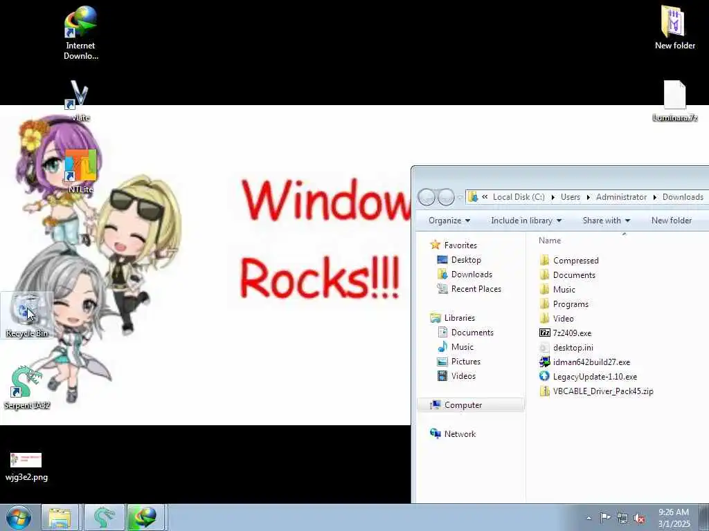Open Internet Download Manager desktop shortcut
The image size is (709, 531).
[x=80, y=33]
